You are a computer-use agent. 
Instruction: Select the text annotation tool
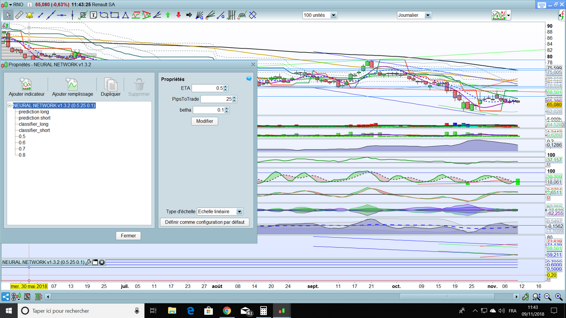[x=93, y=15]
